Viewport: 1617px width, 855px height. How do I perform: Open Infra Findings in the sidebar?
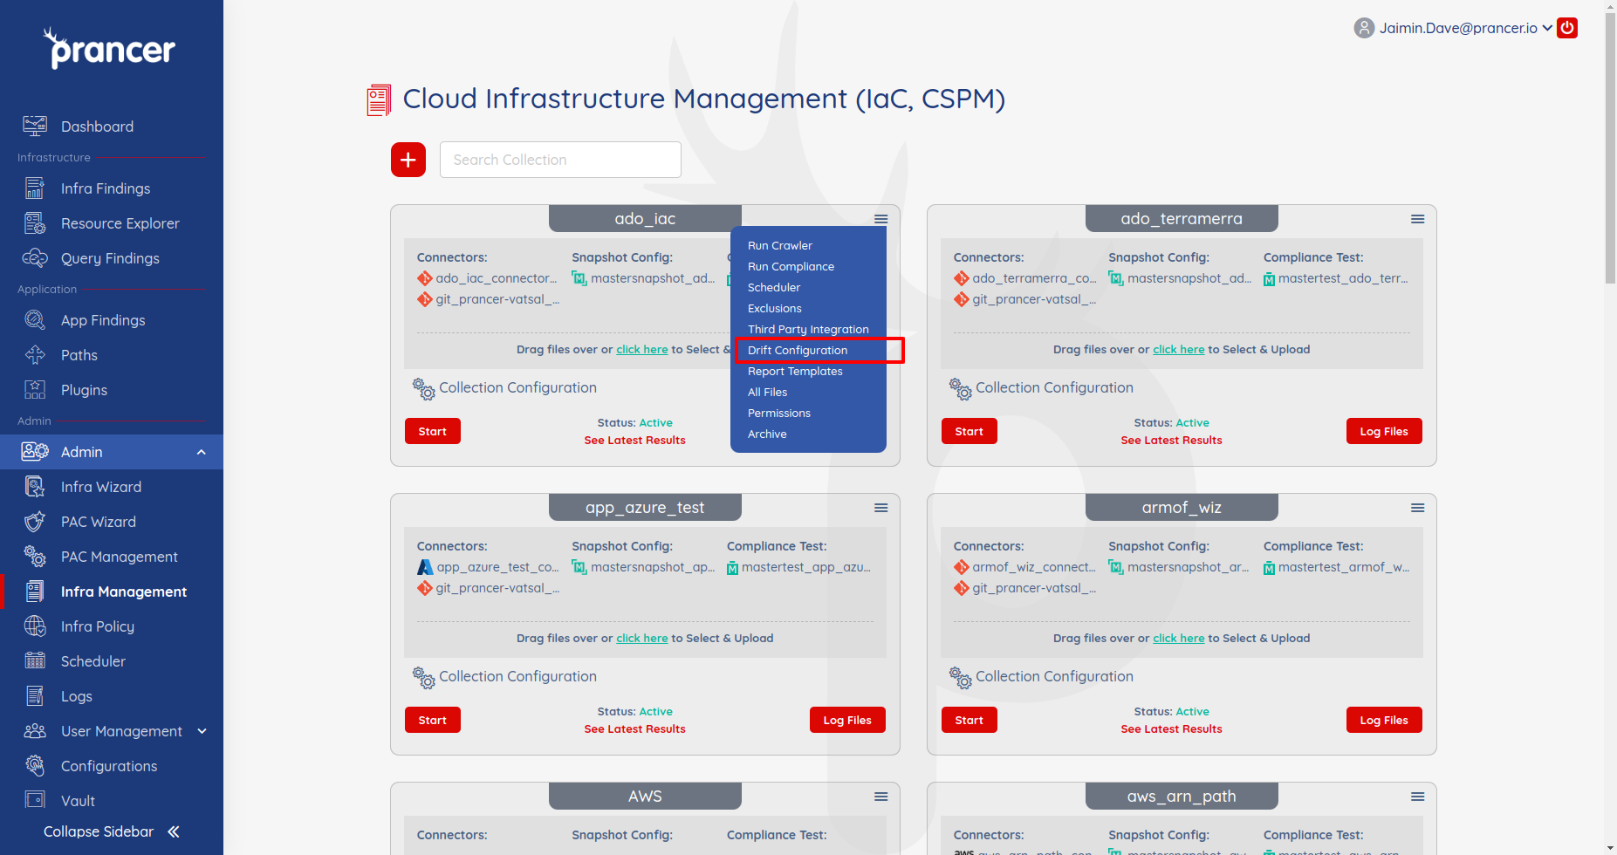coord(106,188)
